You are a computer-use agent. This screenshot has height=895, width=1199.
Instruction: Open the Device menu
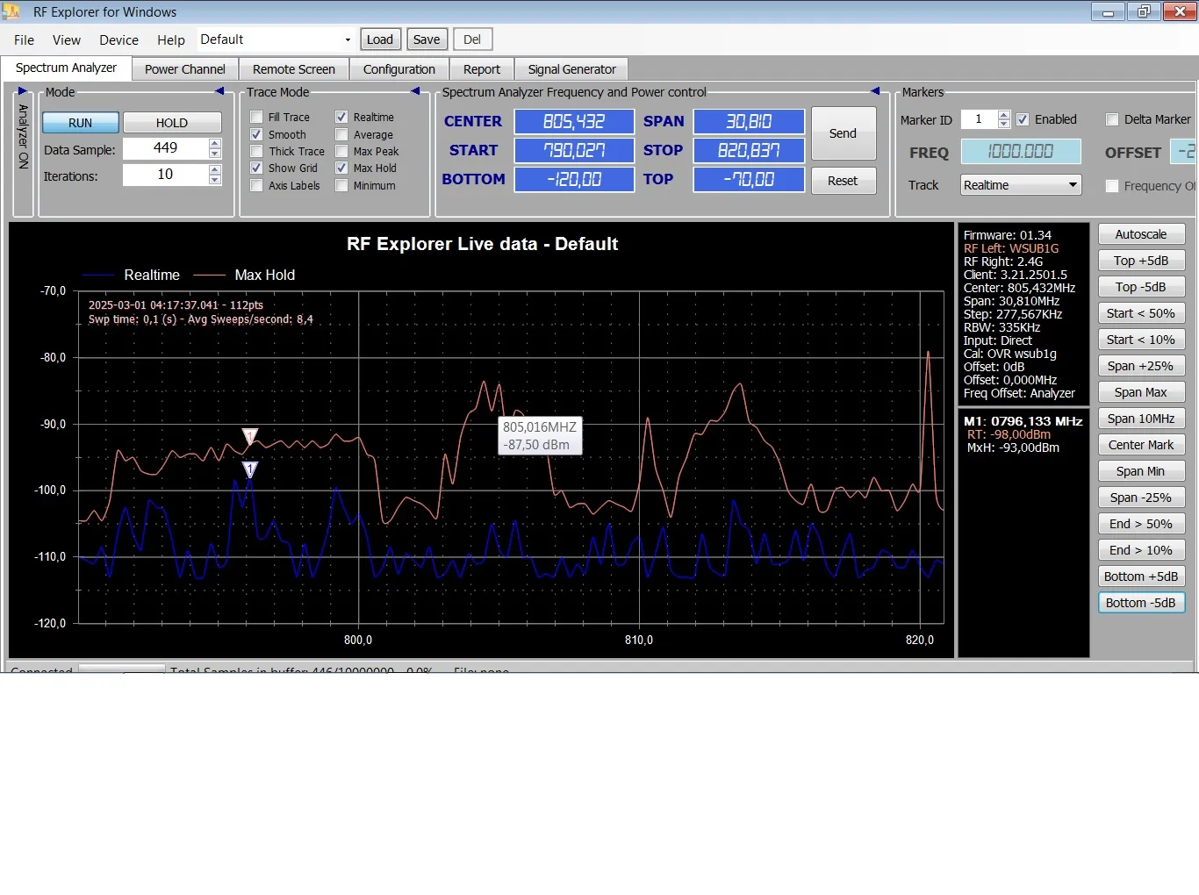point(118,39)
